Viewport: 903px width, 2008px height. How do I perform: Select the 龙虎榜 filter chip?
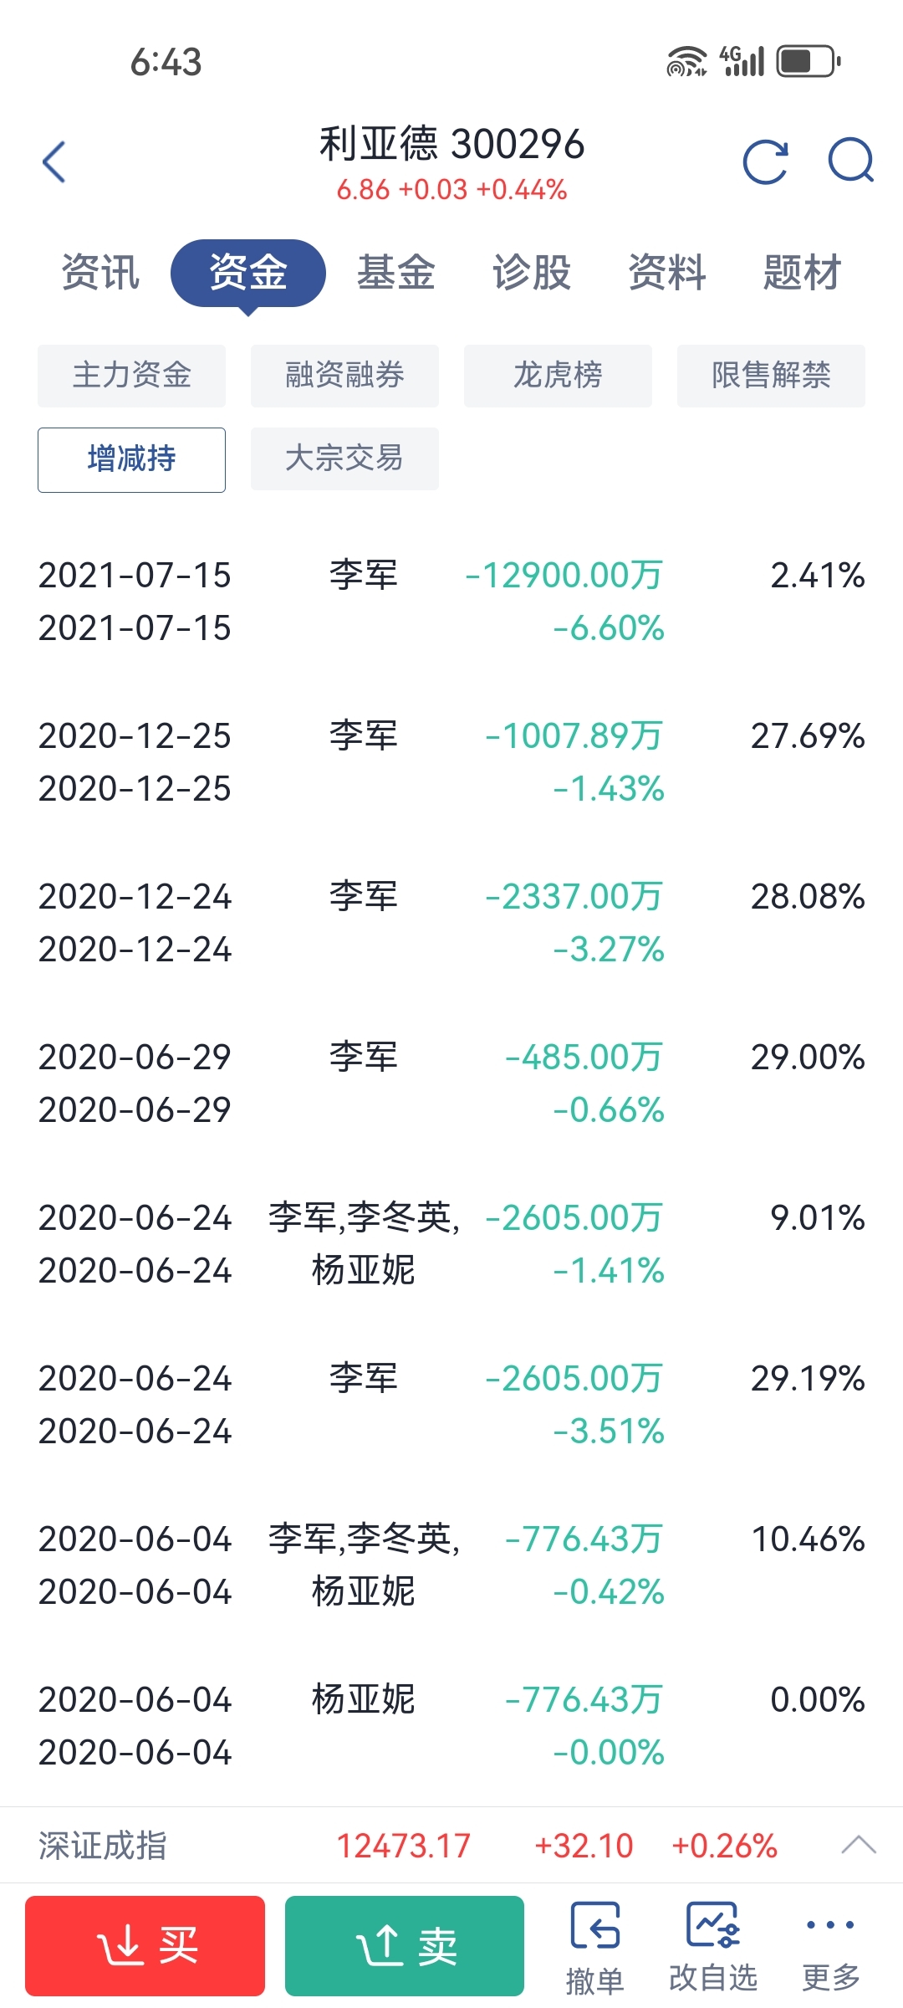point(558,376)
